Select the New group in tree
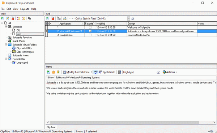 coord(19,34)
